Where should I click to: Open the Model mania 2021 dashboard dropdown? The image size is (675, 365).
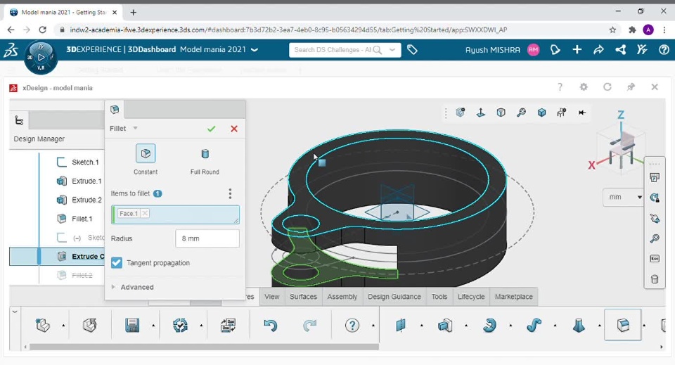[255, 49]
